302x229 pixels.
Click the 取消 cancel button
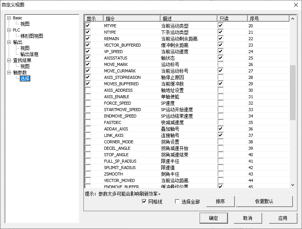[248, 218]
